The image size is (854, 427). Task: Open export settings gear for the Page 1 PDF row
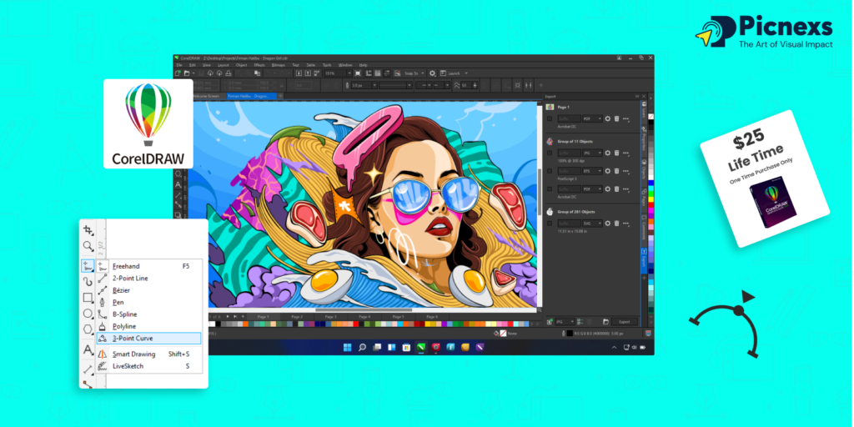tap(608, 118)
